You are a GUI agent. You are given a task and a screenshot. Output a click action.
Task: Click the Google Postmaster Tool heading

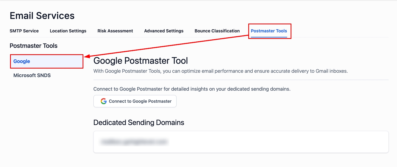coord(141,61)
